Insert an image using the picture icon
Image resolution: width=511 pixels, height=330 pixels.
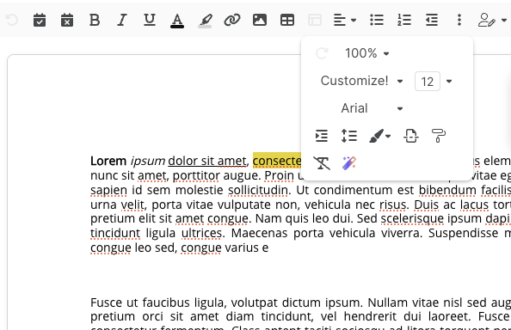pyautogui.click(x=260, y=20)
